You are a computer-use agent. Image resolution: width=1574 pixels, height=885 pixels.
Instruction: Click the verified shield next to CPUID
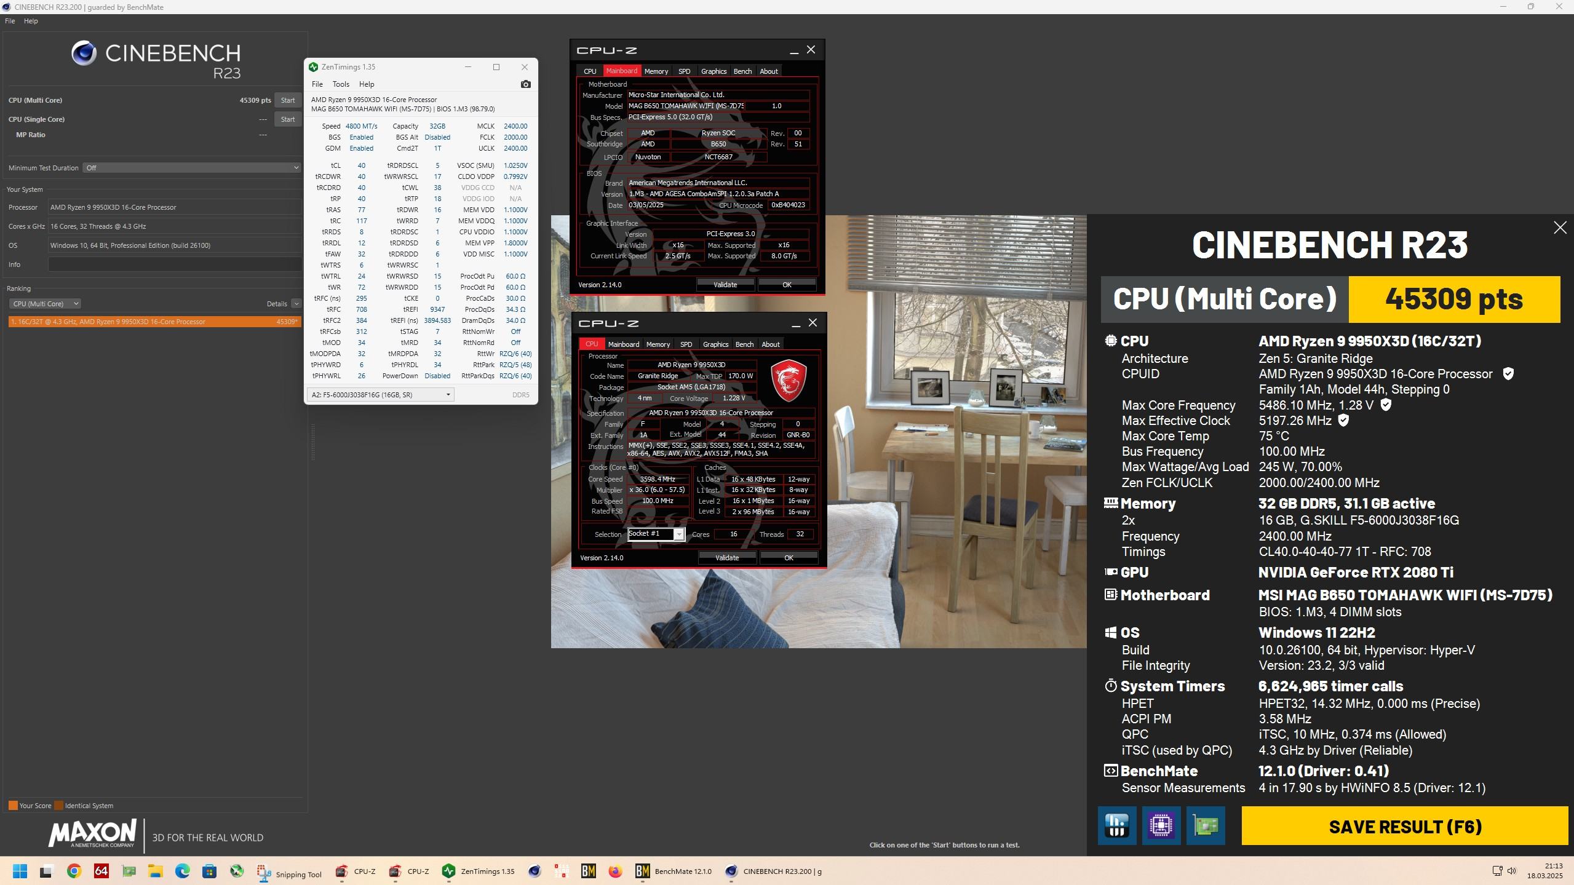(x=1508, y=374)
